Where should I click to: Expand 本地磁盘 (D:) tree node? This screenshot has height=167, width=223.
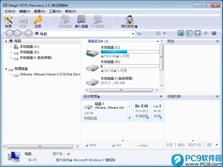(x=11, y=52)
